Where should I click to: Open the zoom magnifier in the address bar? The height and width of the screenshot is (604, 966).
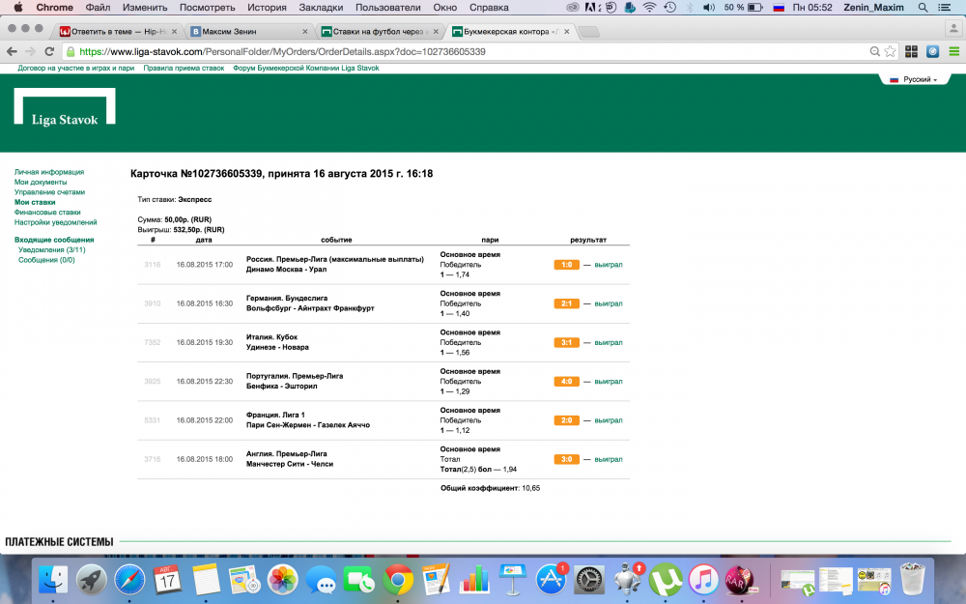[x=874, y=52]
